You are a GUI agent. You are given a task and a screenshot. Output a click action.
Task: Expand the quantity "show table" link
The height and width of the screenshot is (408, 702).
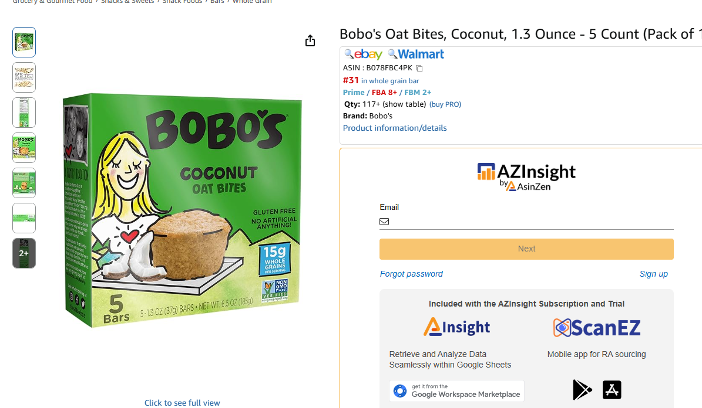pyautogui.click(x=404, y=104)
